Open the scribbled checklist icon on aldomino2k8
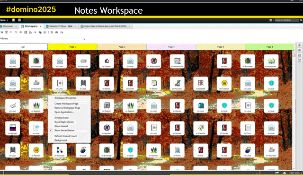Image resolution: width=303 pixels, height=175 pixels. point(177,61)
